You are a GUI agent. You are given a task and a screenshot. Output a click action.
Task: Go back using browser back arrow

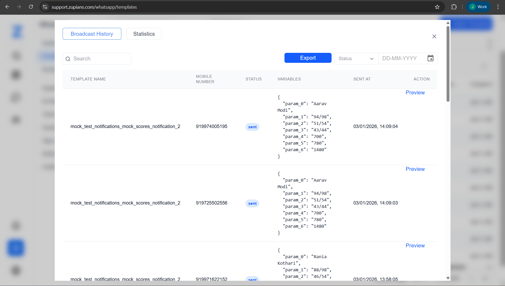coord(7,7)
